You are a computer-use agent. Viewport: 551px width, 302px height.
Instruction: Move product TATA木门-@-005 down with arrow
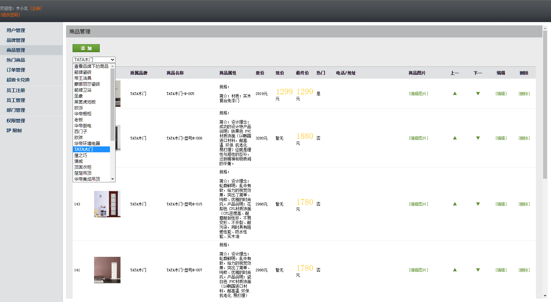[478, 94]
